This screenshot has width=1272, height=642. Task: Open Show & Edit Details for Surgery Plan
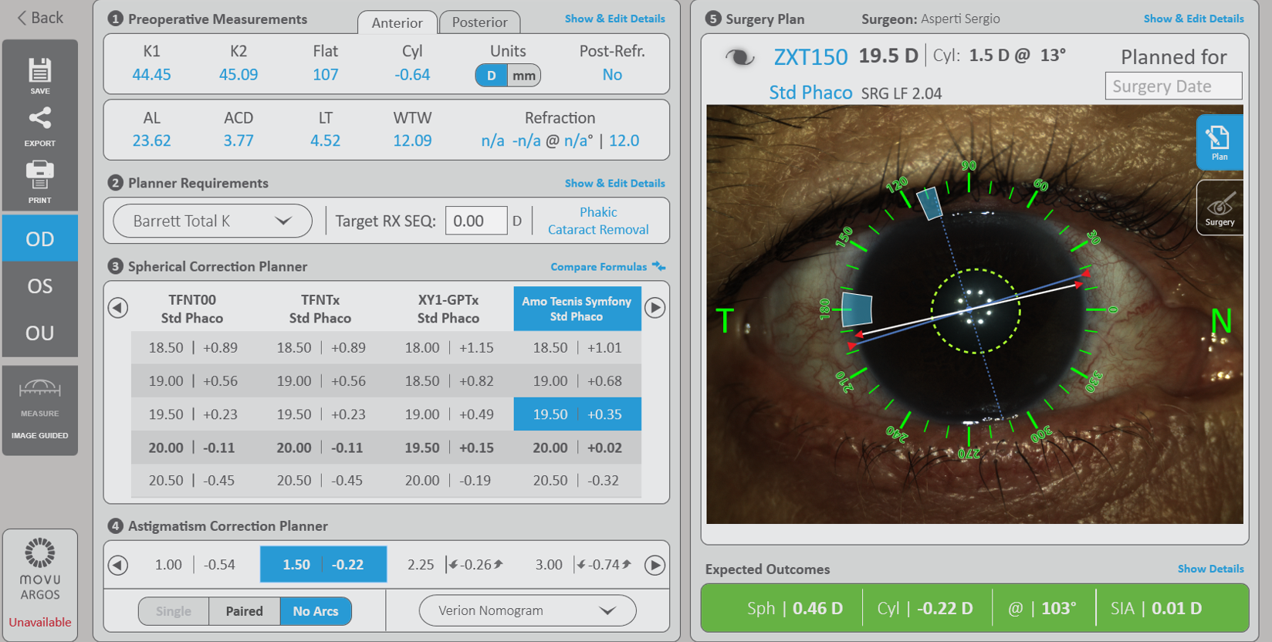pyautogui.click(x=1193, y=19)
